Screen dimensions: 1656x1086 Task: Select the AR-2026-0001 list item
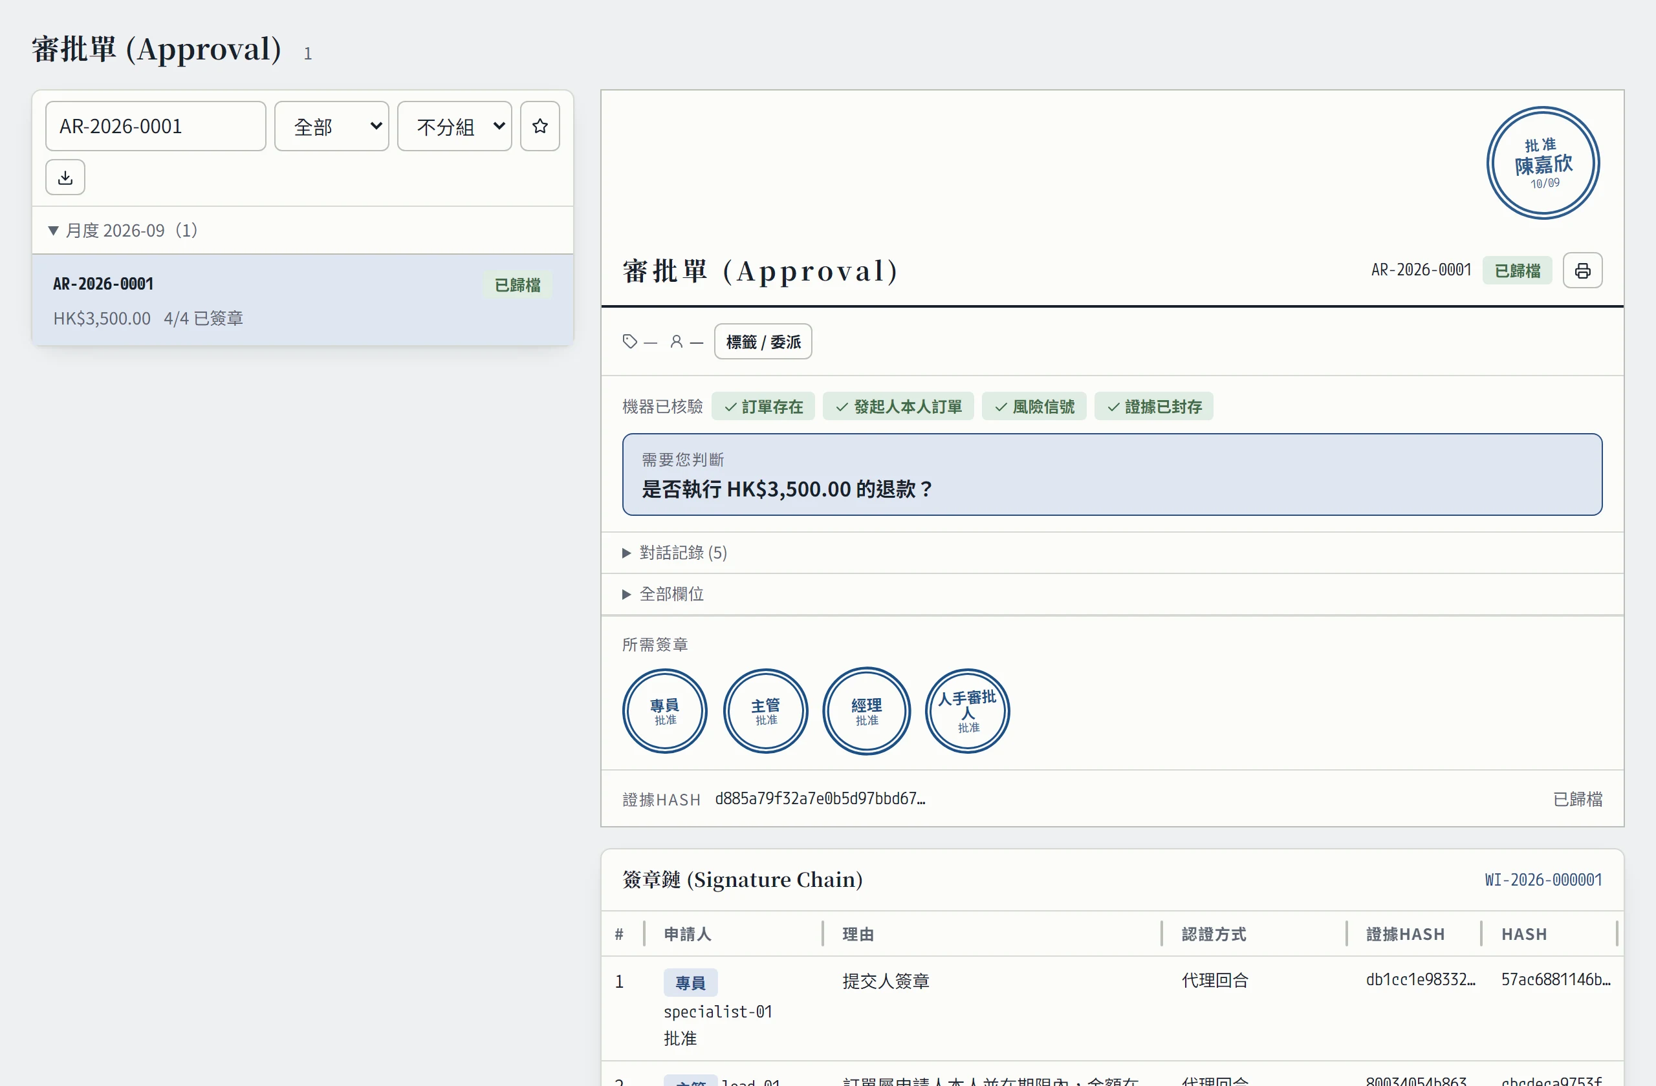coord(303,300)
